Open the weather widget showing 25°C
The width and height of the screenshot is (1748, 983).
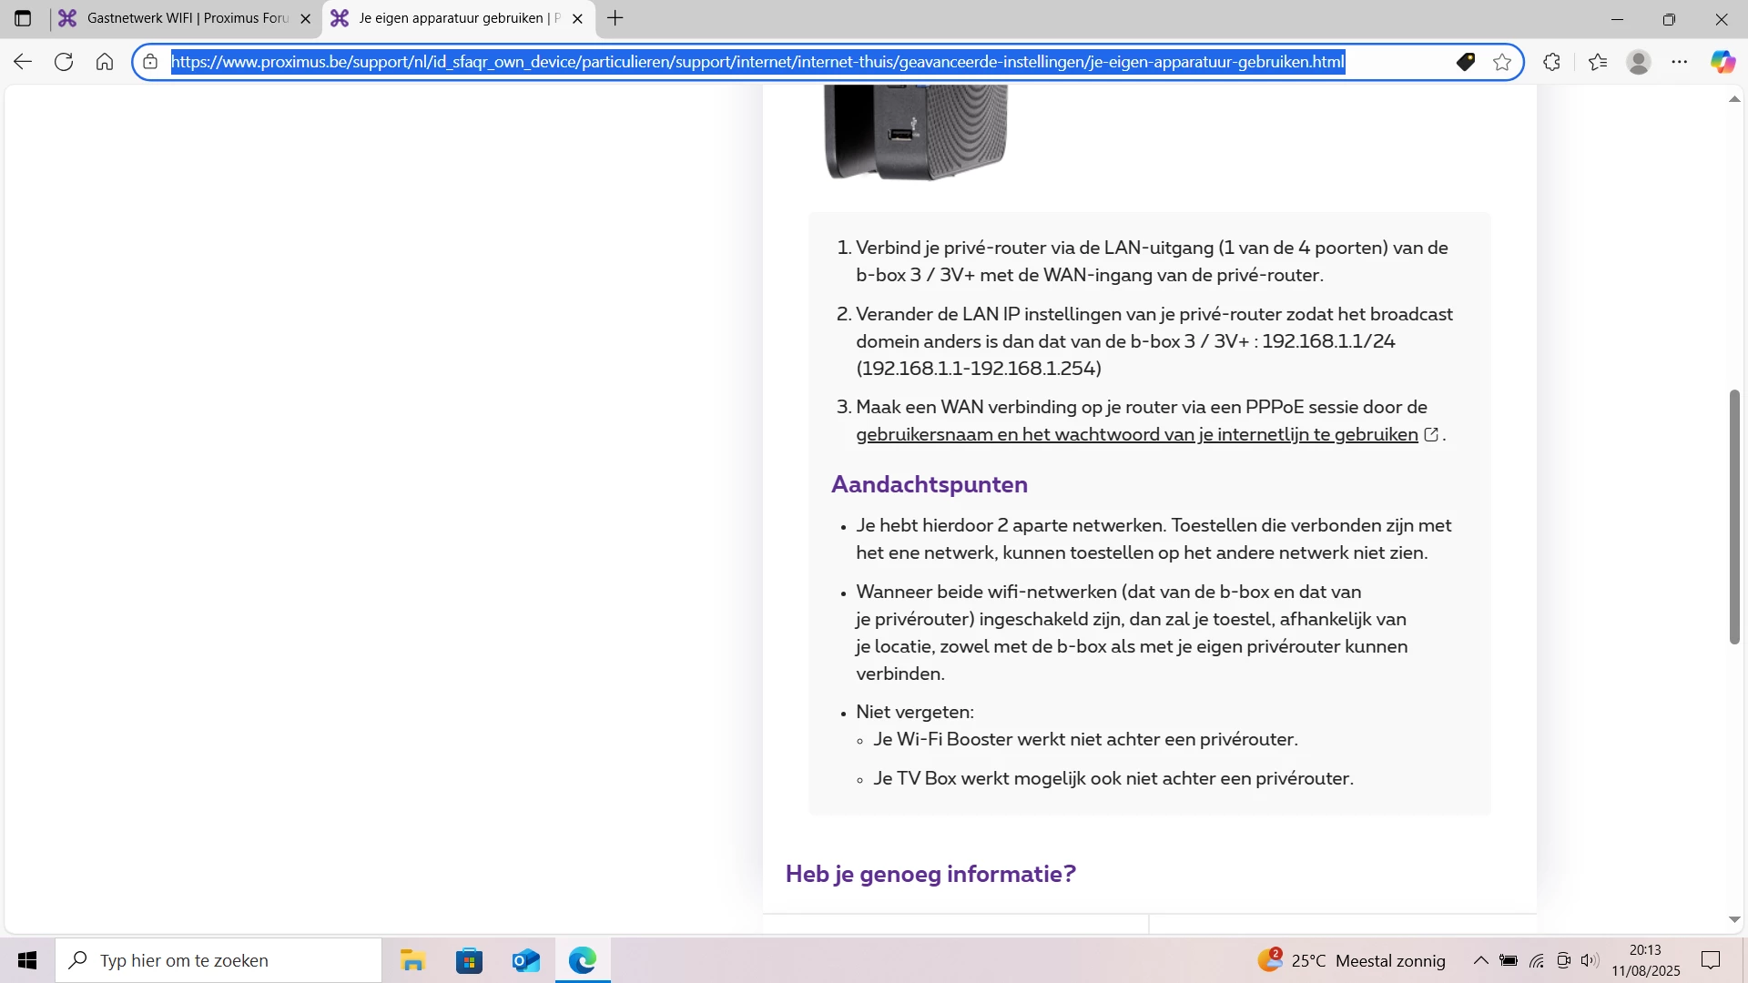point(1352,960)
